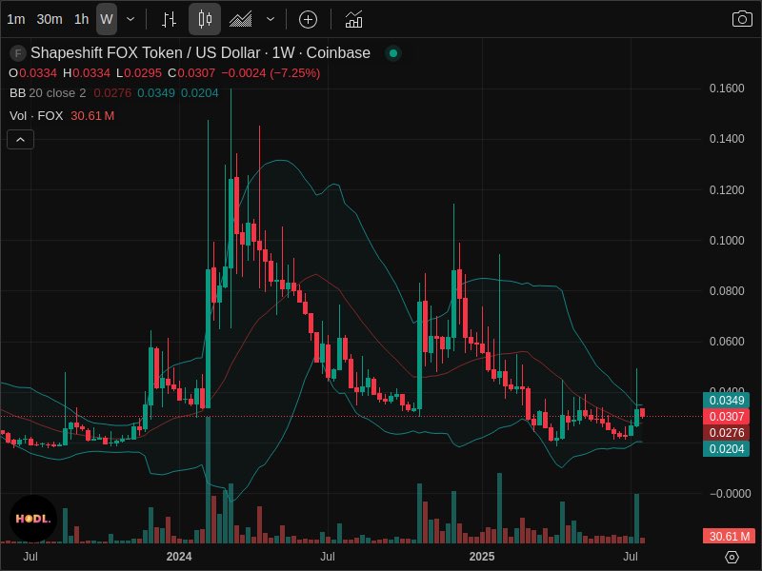Click the 0.0276 basis price label
Screen dimensions: 762x571
[x=726, y=433]
